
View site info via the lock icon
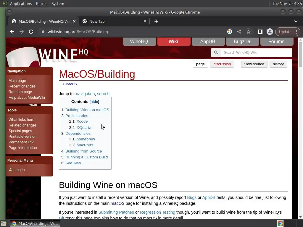click(43, 32)
